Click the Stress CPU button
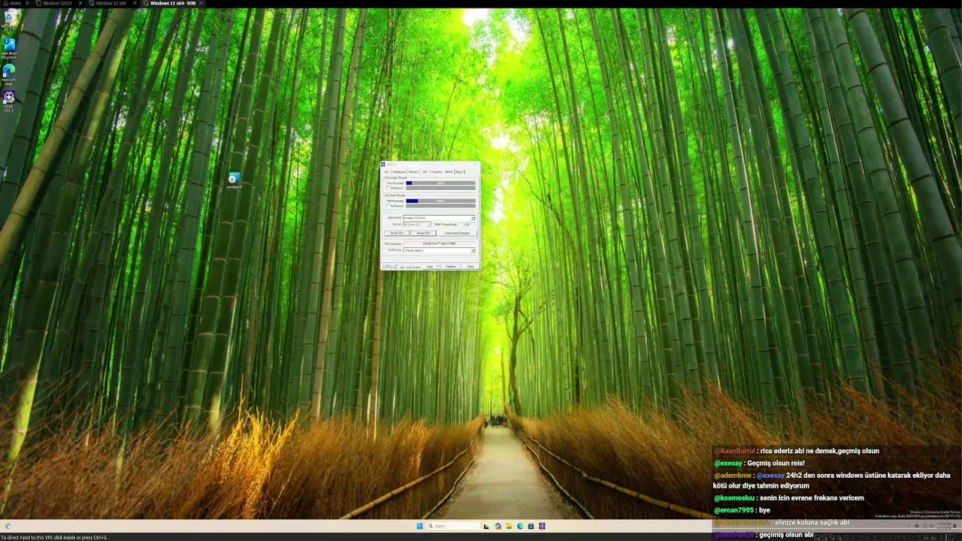 pyautogui.click(x=423, y=233)
